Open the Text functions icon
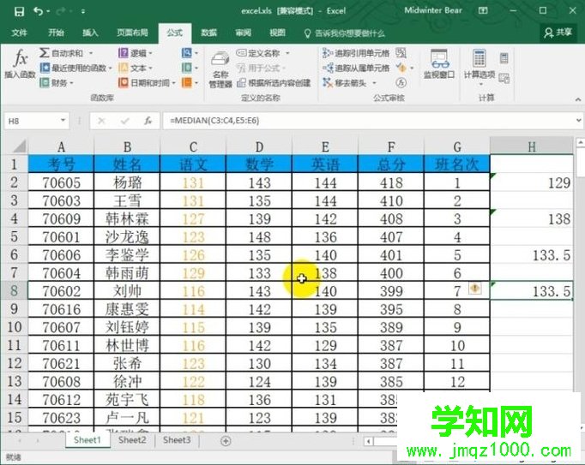The image size is (585, 465). tap(123, 68)
